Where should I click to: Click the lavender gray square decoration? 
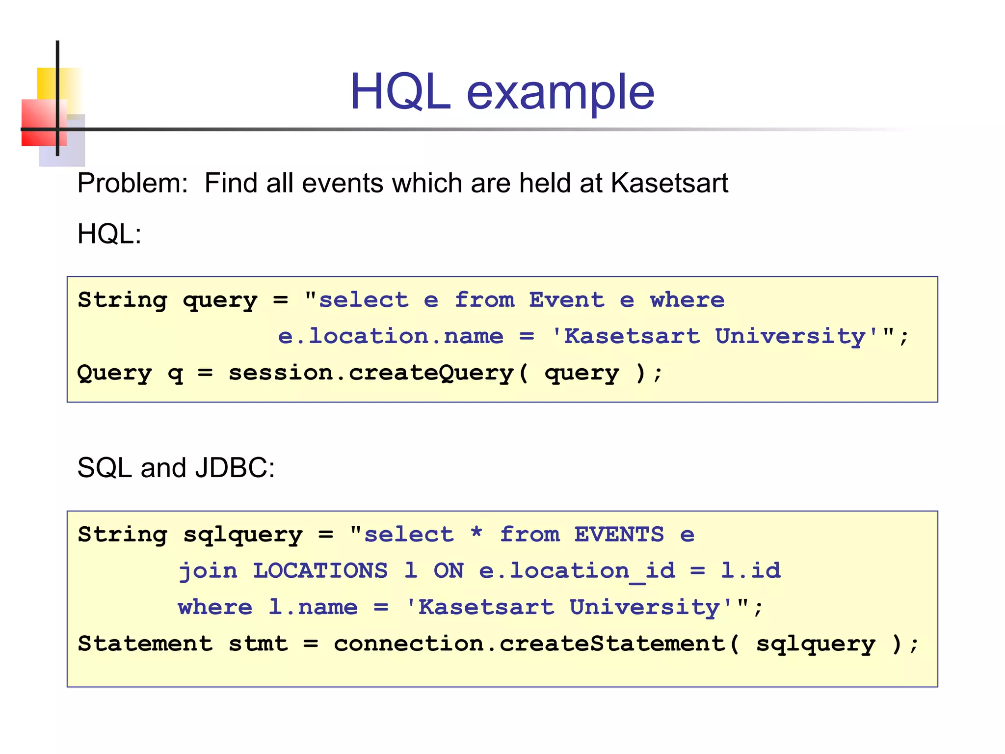tap(74, 147)
